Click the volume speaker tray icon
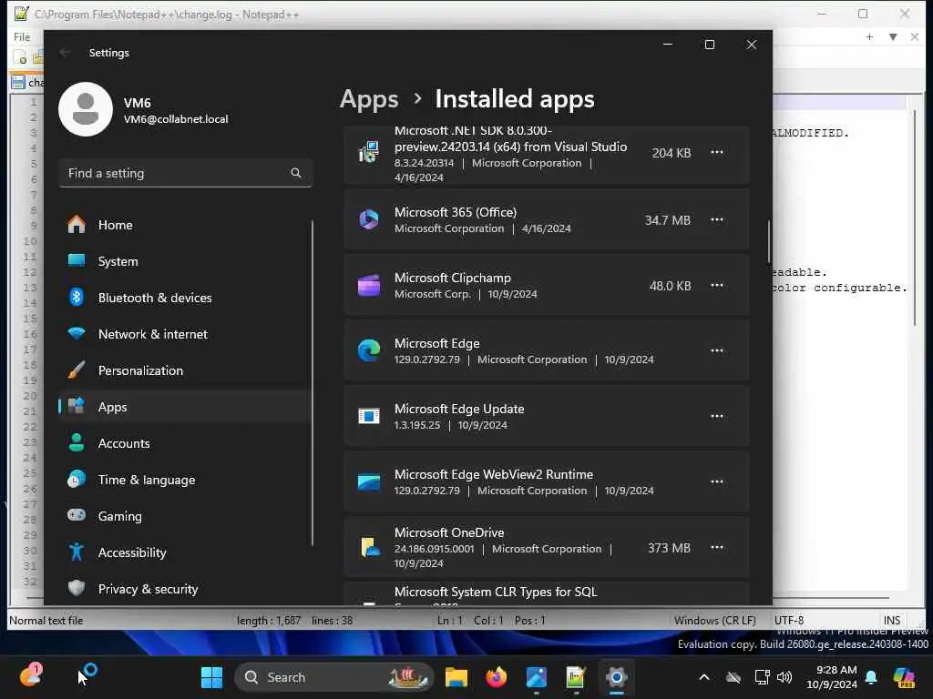Viewport: 933px width, 699px height. 784,677
